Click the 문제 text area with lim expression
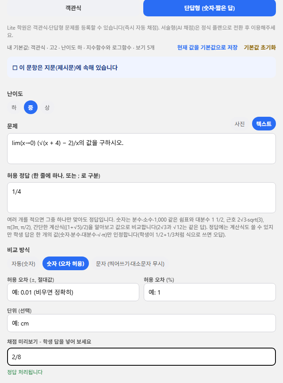This screenshot has height=383, width=283. coord(141,149)
